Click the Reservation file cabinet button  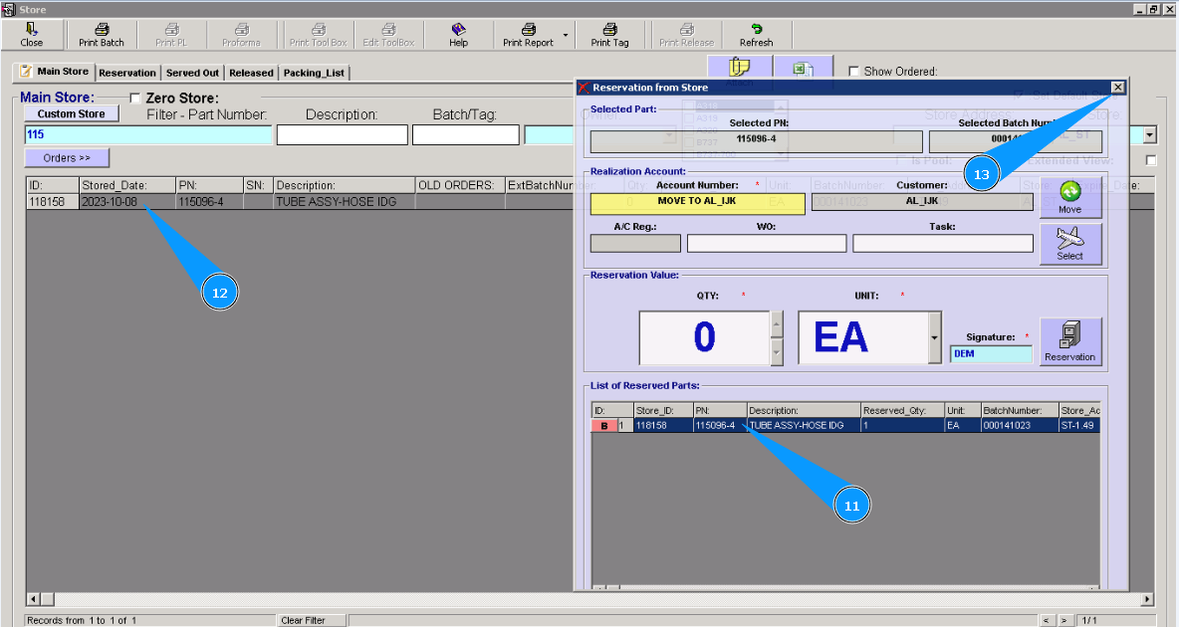click(x=1070, y=341)
